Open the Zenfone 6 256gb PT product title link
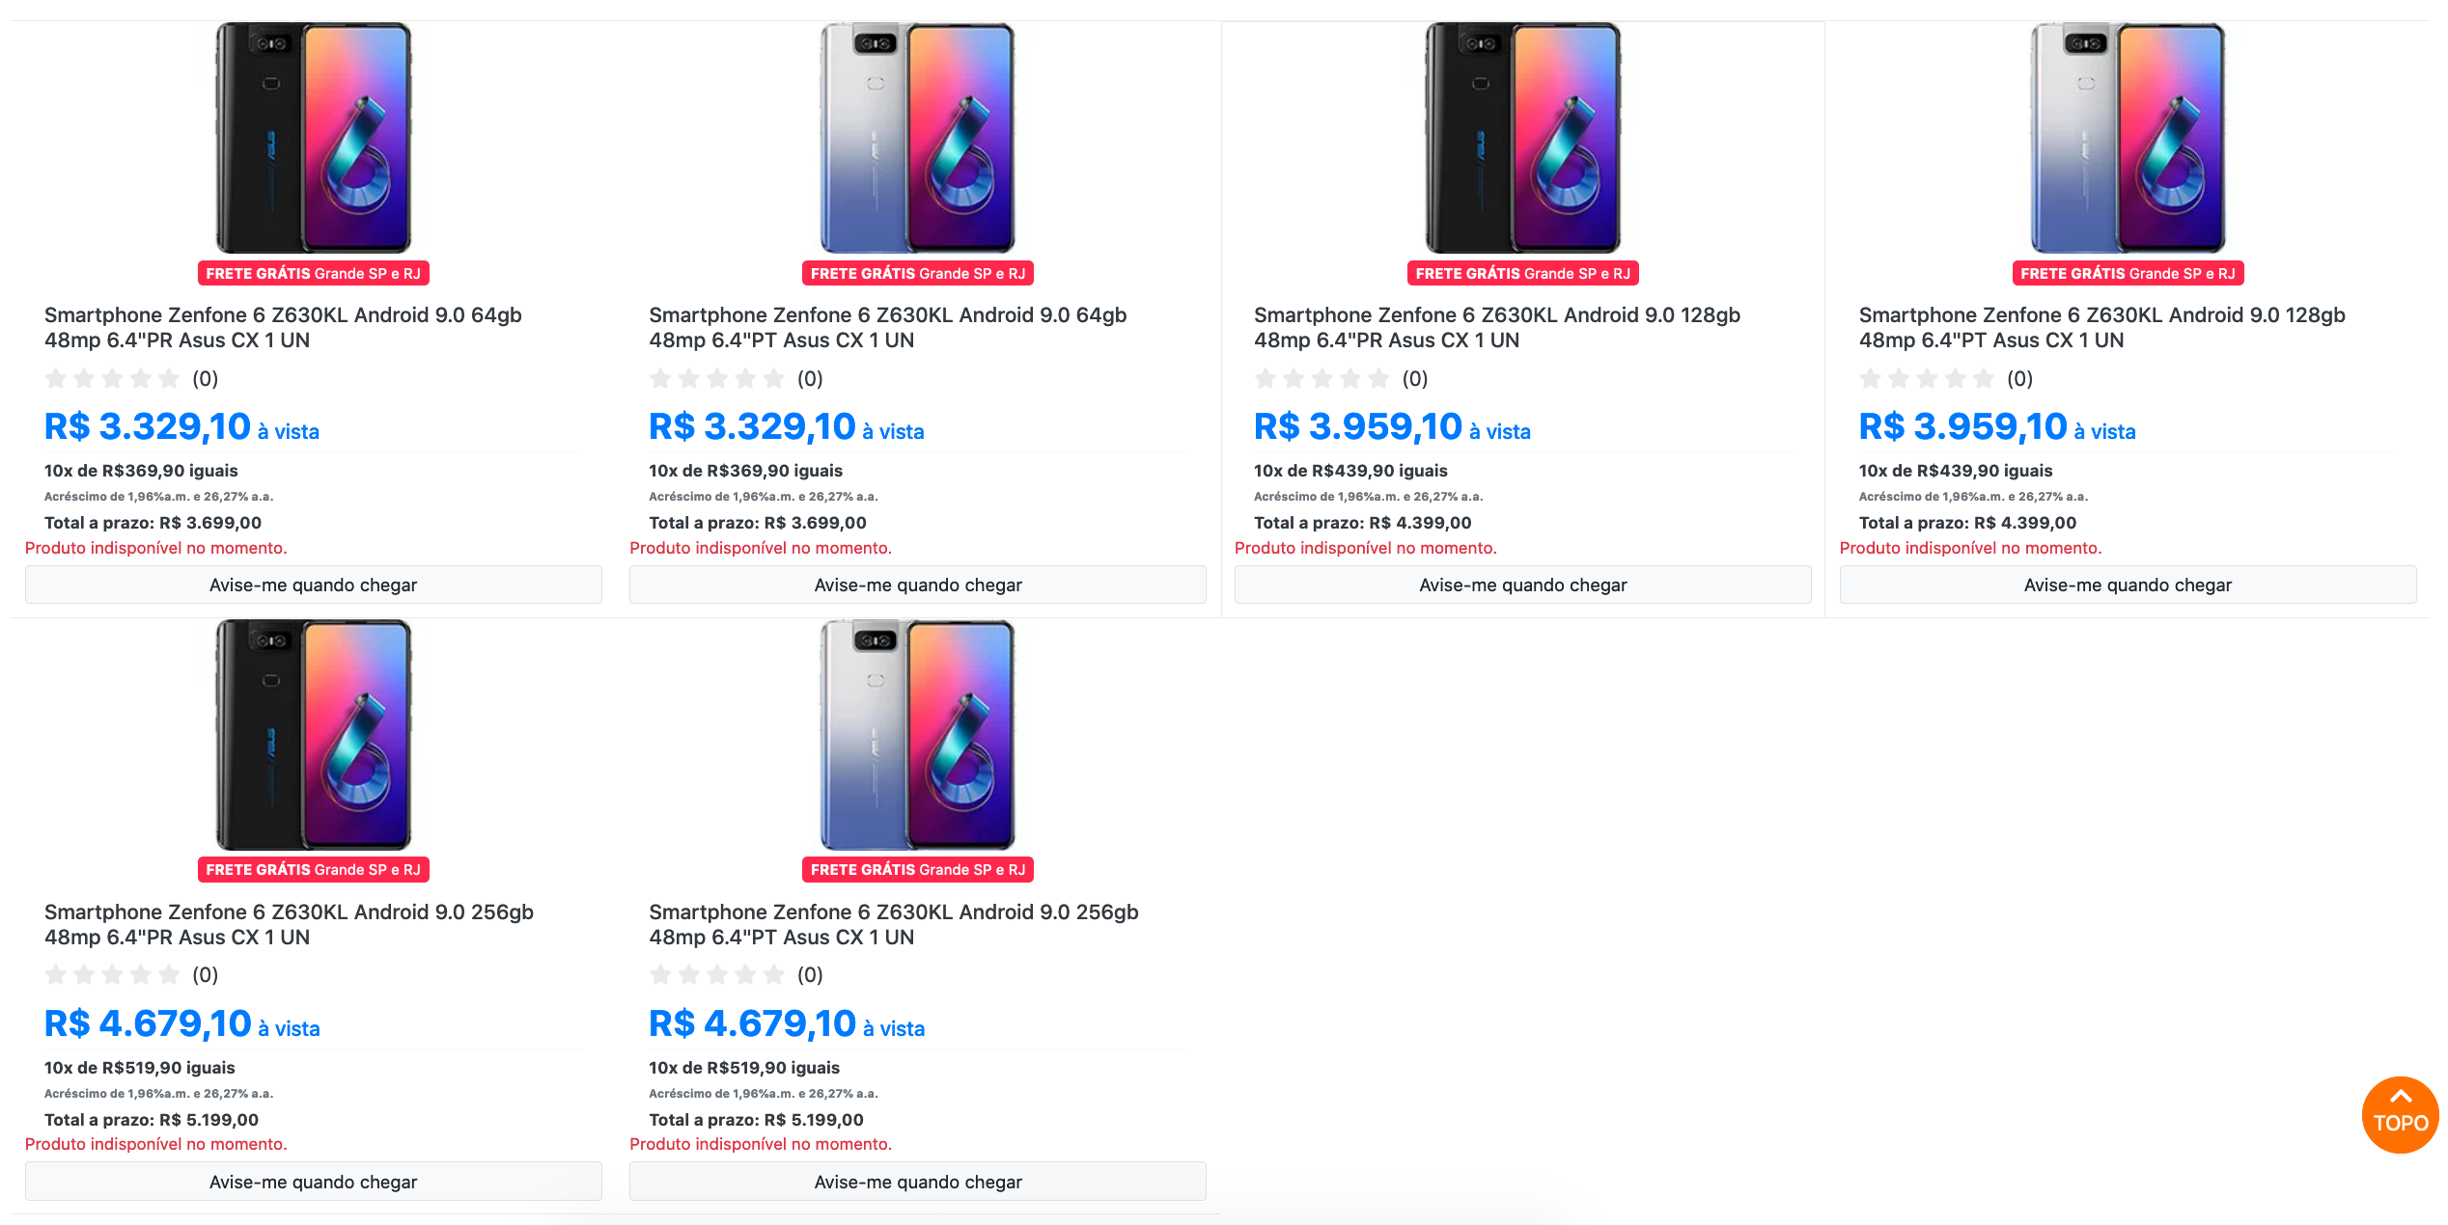Screen dimensions: 2448x1225 coord(893,924)
